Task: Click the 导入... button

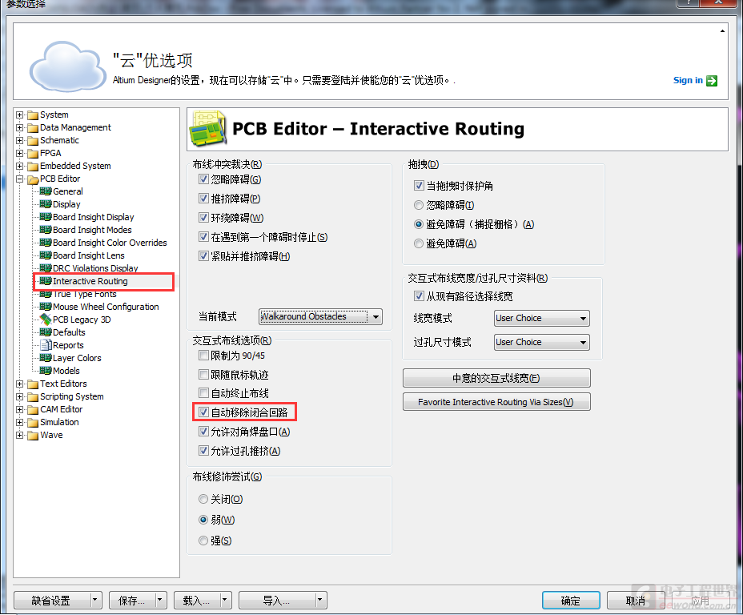Action: [277, 601]
